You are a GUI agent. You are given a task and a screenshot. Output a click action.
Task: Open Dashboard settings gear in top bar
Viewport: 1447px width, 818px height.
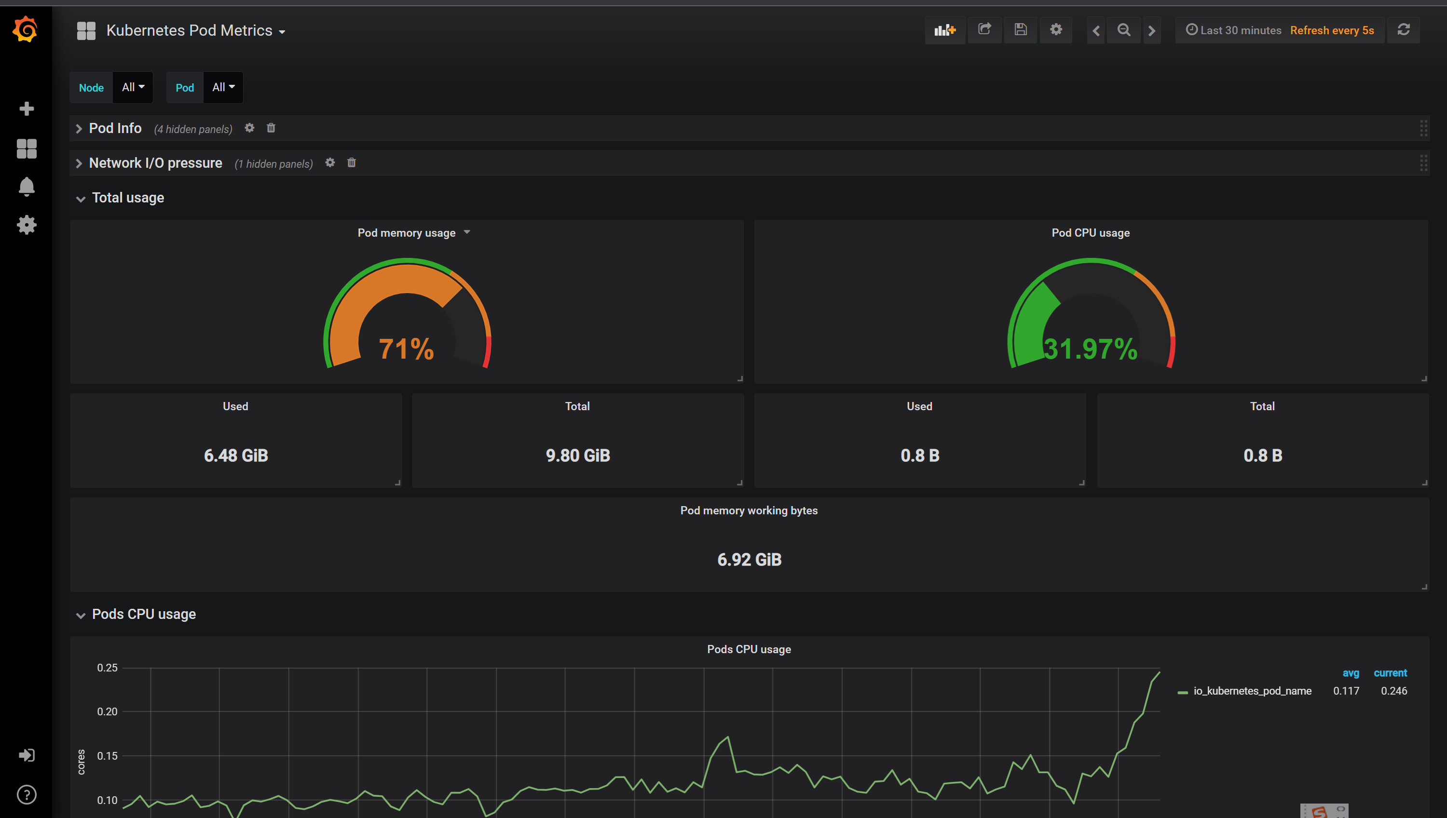(x=1056, y=30)
